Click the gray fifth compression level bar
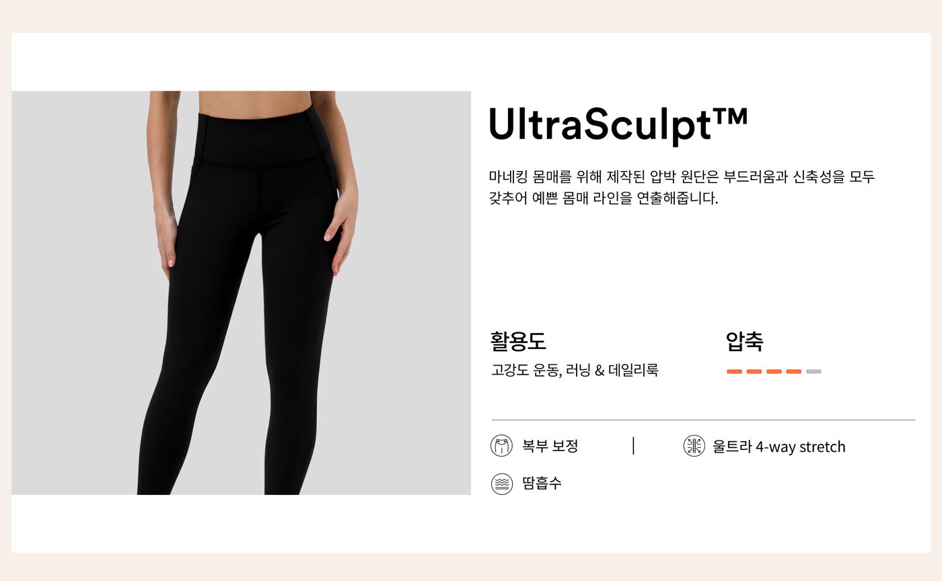This screenshot has width=942, height=581. (813, 371)
